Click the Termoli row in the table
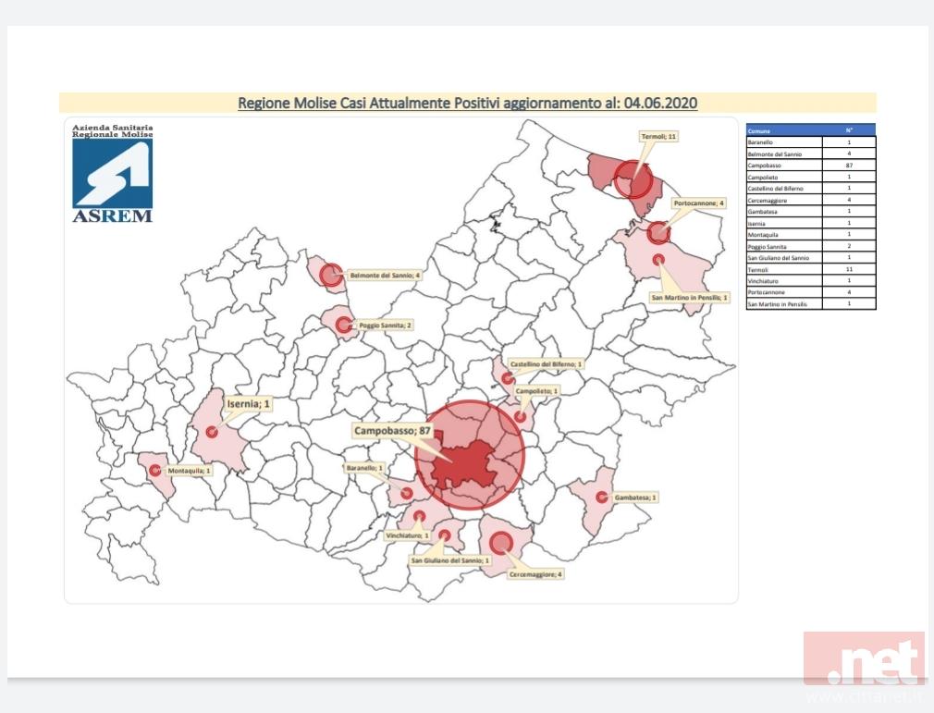The image size is (934, 713). coord(810,269)
